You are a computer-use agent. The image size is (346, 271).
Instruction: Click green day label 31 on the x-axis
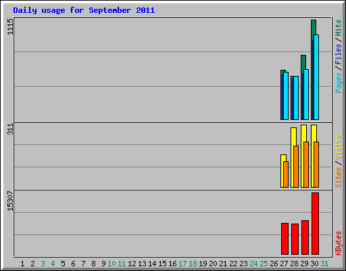click(x=324, y=264)
